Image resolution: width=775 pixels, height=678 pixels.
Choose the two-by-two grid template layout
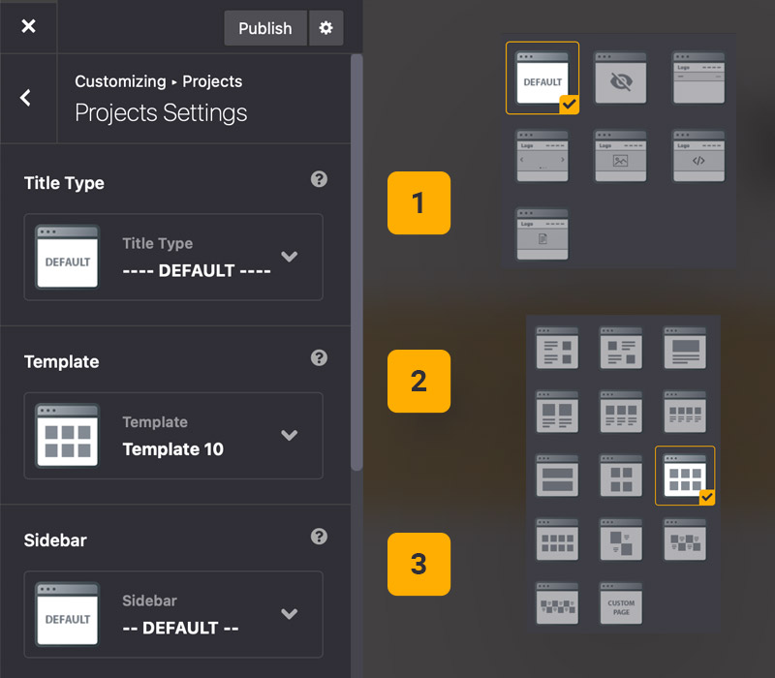621,476
